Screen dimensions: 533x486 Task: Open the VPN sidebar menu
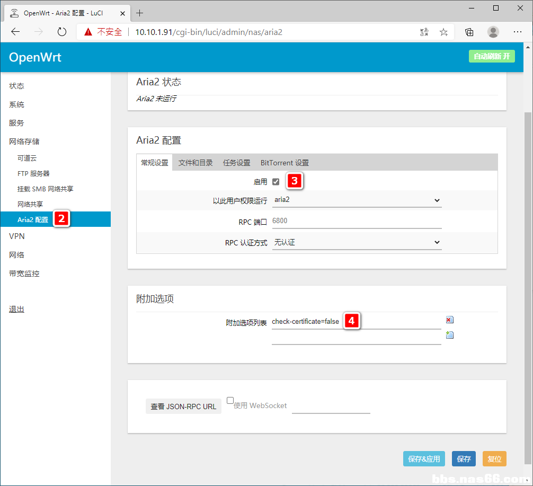tap(17, 236)
